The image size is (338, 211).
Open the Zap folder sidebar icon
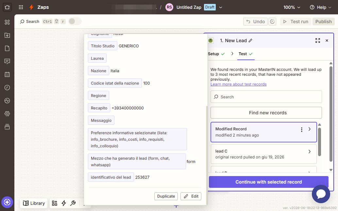click(7, 35)
